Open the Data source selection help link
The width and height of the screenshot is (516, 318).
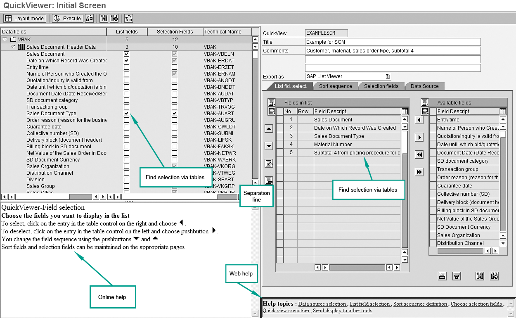point(322,304)
